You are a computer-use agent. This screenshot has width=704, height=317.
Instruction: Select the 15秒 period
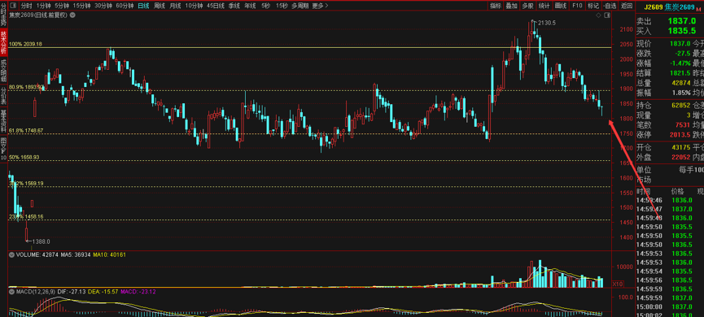click(x=282, y=6)
